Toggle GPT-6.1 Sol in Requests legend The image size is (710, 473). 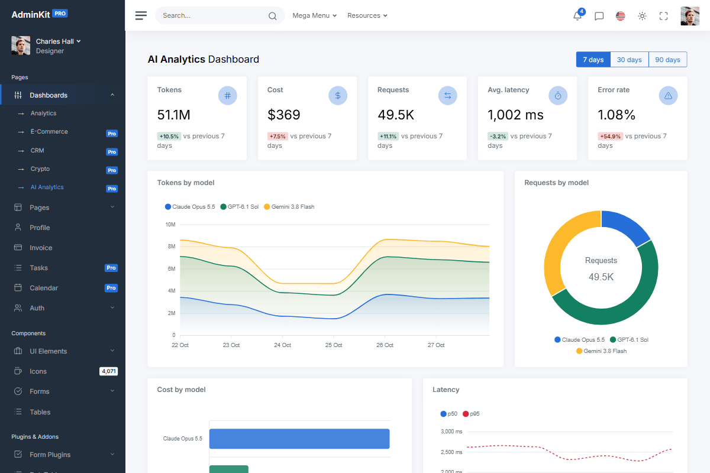630,340
